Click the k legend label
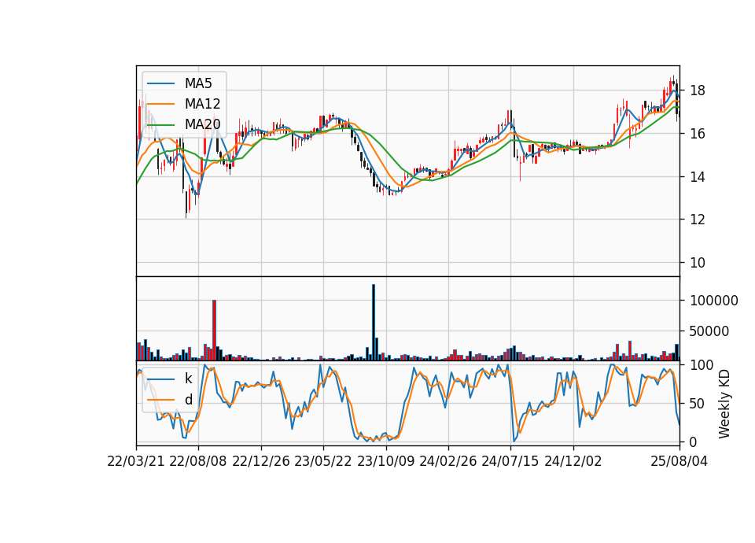Viewport: 755px width, 543px height. (x=188, y=379)
